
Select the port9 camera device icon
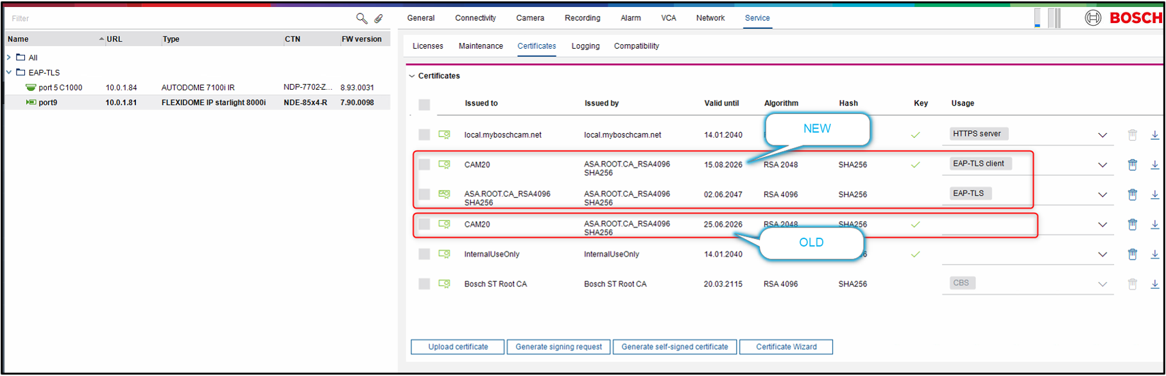[31, 102]
